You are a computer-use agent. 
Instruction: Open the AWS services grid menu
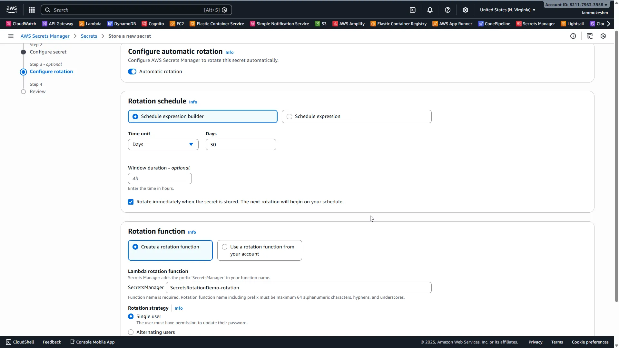[32, 10]
